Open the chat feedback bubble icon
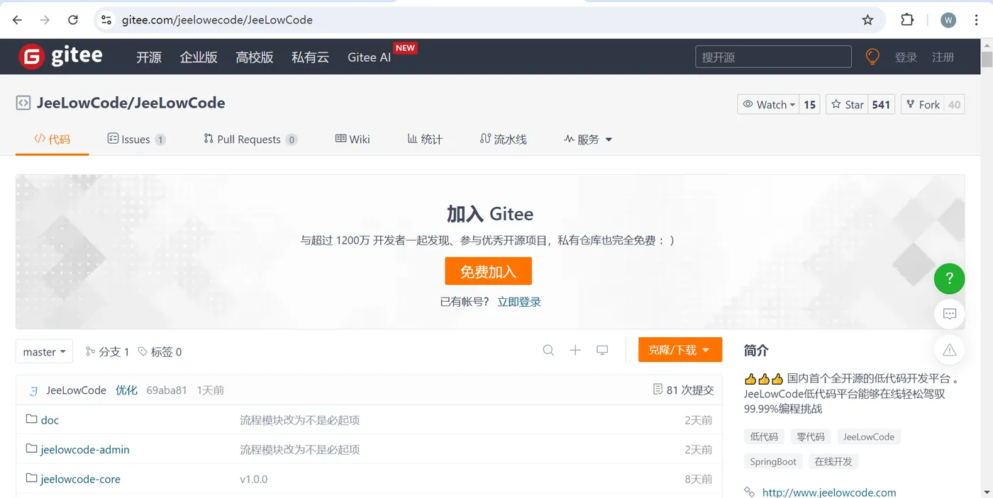The width and height of the screenshot is (993, 498). tap(949, 314)
